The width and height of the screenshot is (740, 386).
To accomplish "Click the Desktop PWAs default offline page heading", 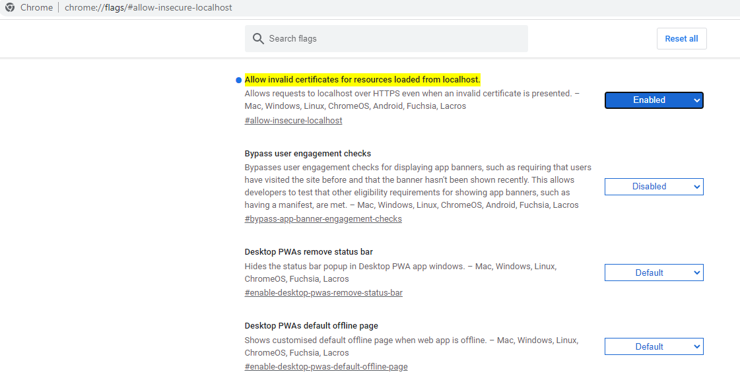I will (311, 325).
